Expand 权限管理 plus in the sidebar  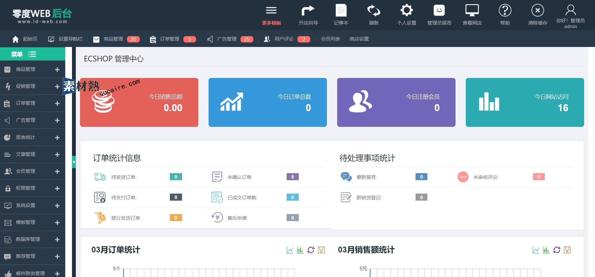point(57,189)
